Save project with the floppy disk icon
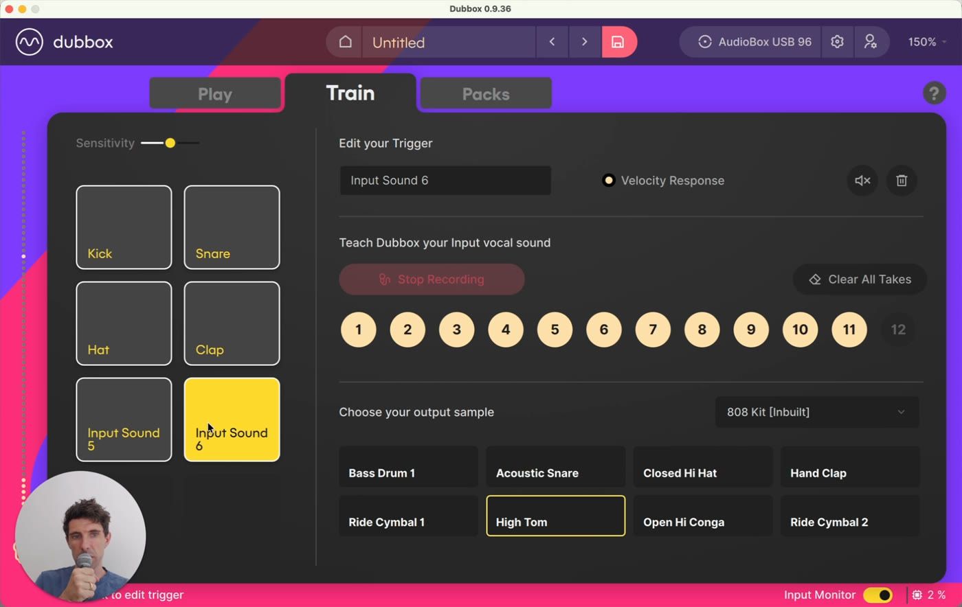The height and width of the screenshot is (607, 962). [x=618, y=42]
